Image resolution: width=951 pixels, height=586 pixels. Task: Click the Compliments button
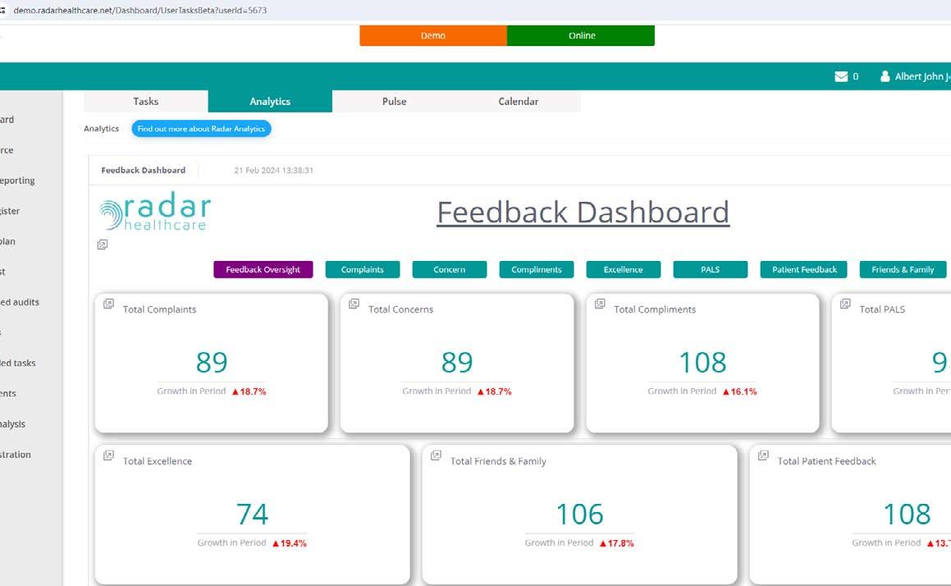pos(537,269)
